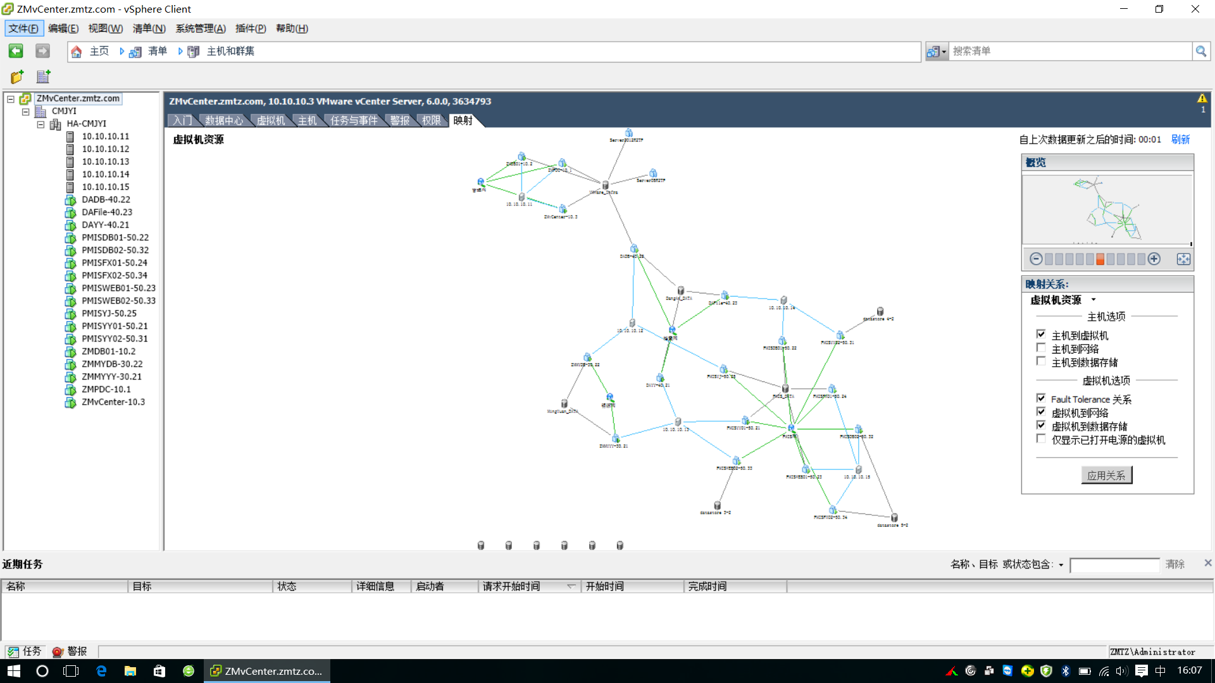Click the new datacenter toolbar icon
The height and width of the screenshot is (683, 1215).
pyautogui.click(x=43, y=77)
